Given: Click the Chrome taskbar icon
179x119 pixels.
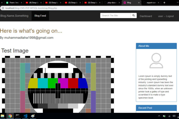Looking at the screenshot, I should point(10,116).
